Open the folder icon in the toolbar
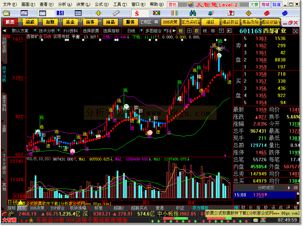The width and height of the screenshot is (303, 226). click(x=6, y=13)
